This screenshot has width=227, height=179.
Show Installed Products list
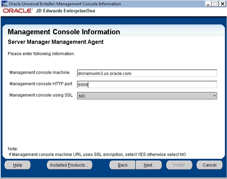[69, 165]
